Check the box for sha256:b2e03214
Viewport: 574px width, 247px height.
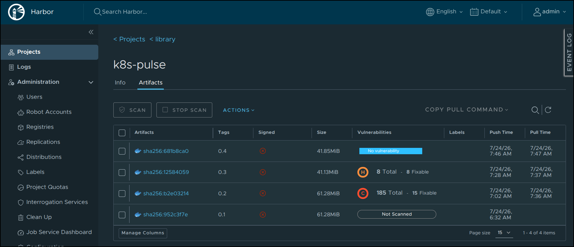[x=122, y=194]
